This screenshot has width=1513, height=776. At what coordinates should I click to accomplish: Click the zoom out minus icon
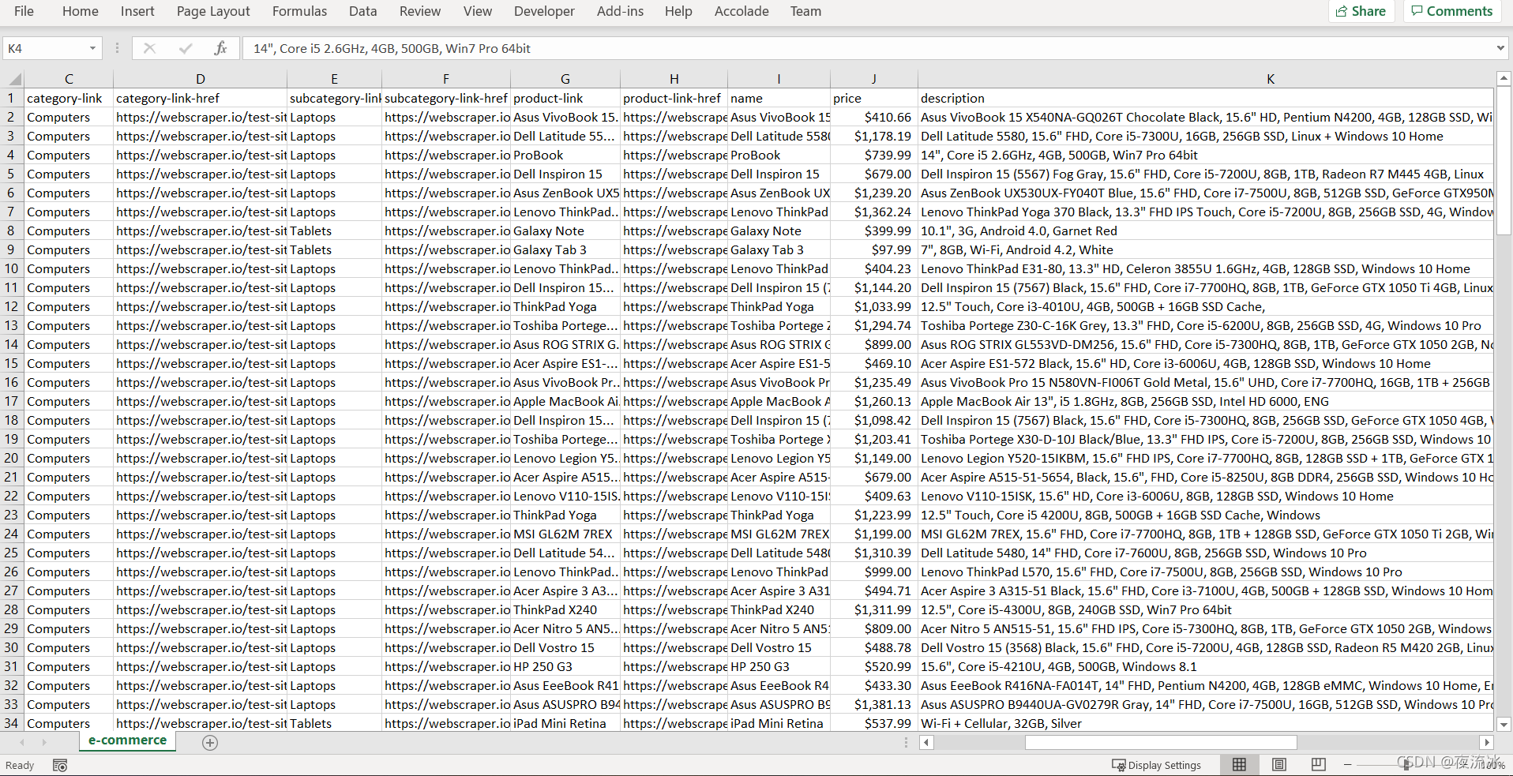[1347, 764]
